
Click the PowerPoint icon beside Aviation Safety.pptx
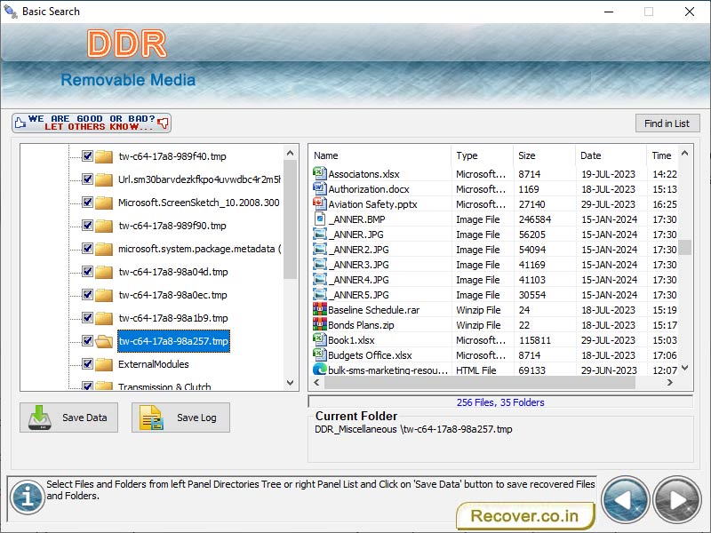320,203
